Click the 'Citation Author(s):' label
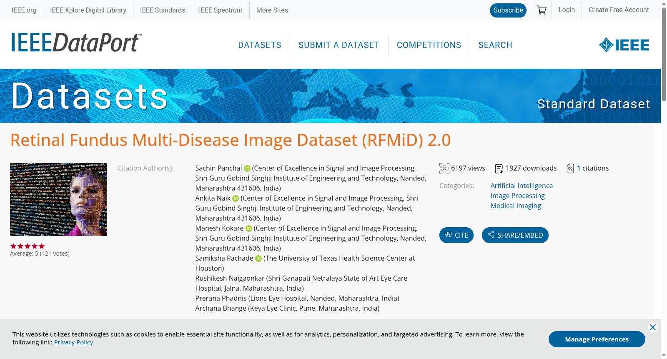The width and height of the screenshot is (667, 359). [145, 168]
